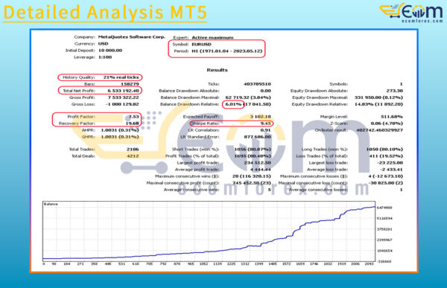447x288 pixels.
Task: Click the "Symbols:" label
Action: pos(338,84)
